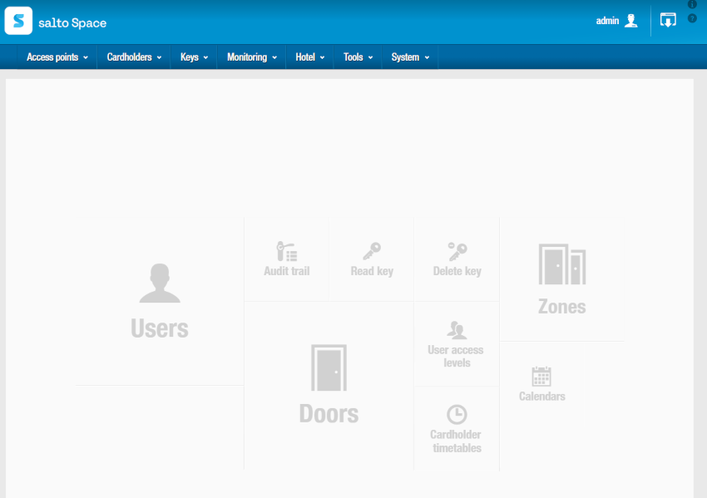
Task: Click the download to encoder icon
Action: [x=668, y=20]
